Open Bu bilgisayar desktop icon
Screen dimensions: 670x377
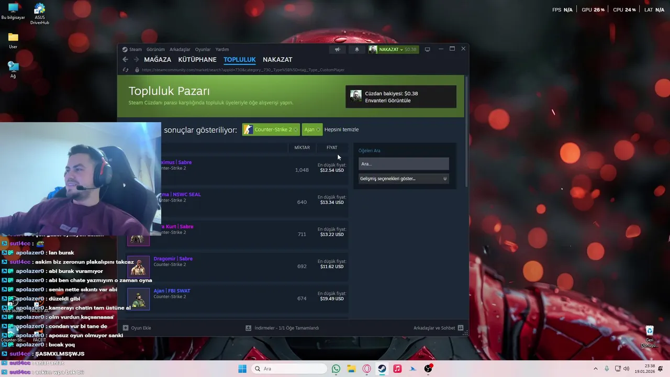[13, 12]
